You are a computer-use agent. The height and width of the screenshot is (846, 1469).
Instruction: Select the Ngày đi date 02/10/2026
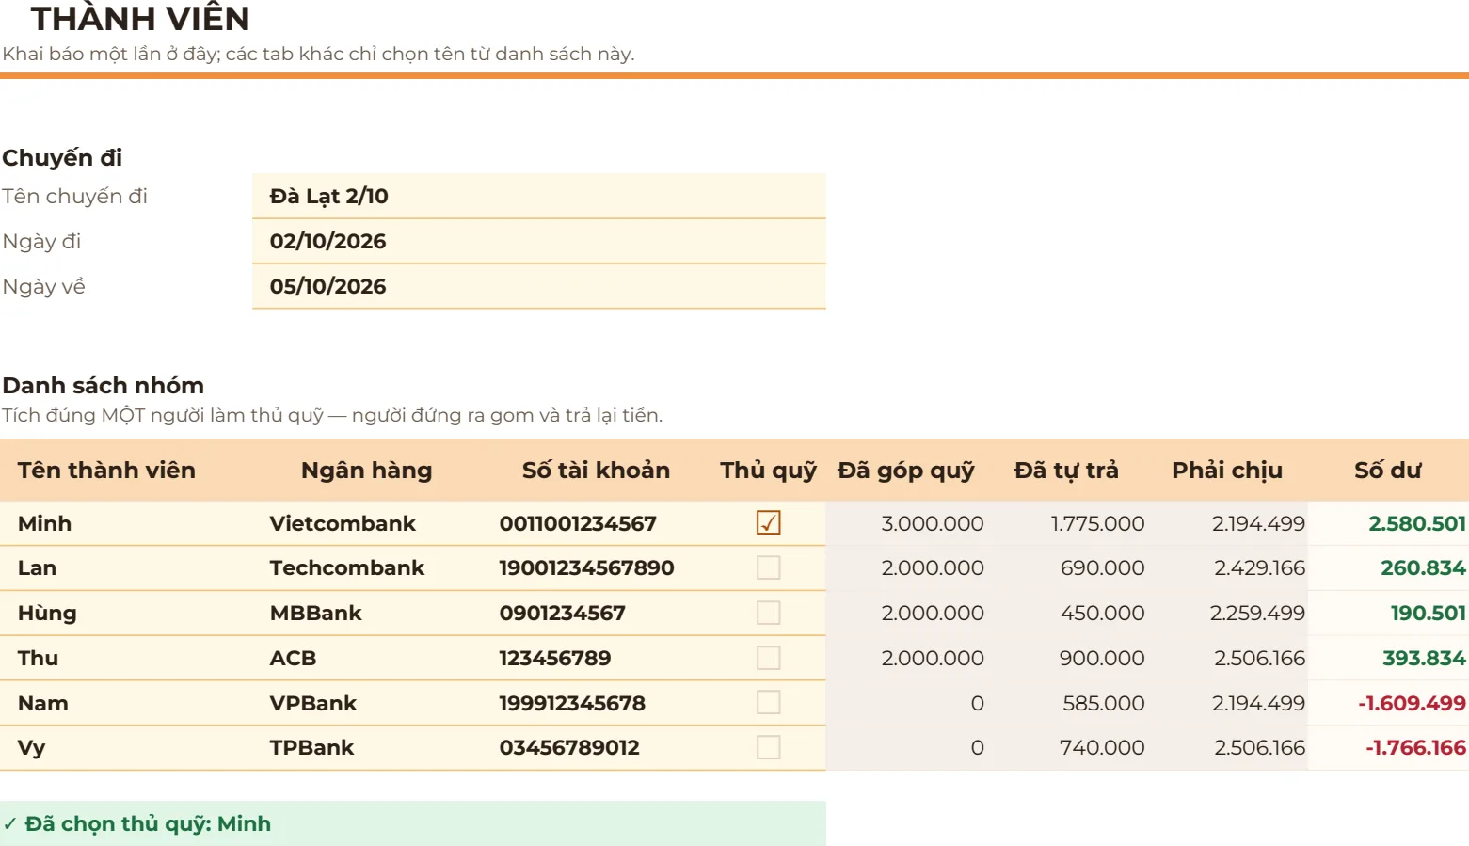[x=539, y=241]
